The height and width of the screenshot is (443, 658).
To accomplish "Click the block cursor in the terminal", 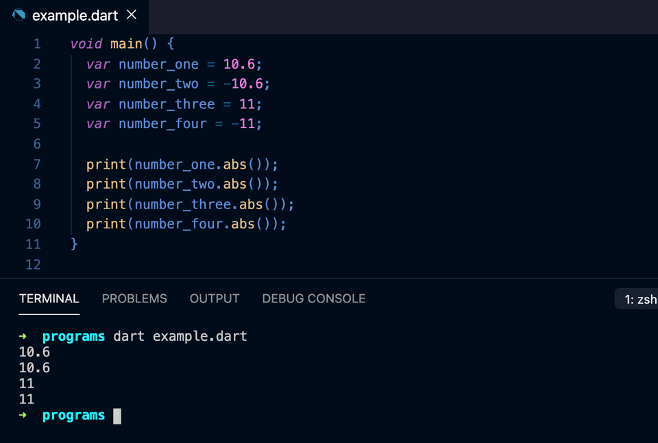I will [117, 415].
